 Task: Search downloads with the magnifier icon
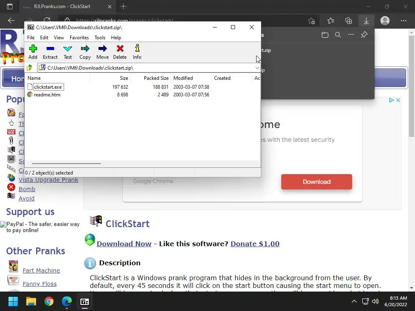[x=338, y=35]
